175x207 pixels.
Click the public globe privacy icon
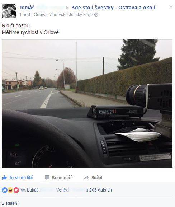[96, 15]
